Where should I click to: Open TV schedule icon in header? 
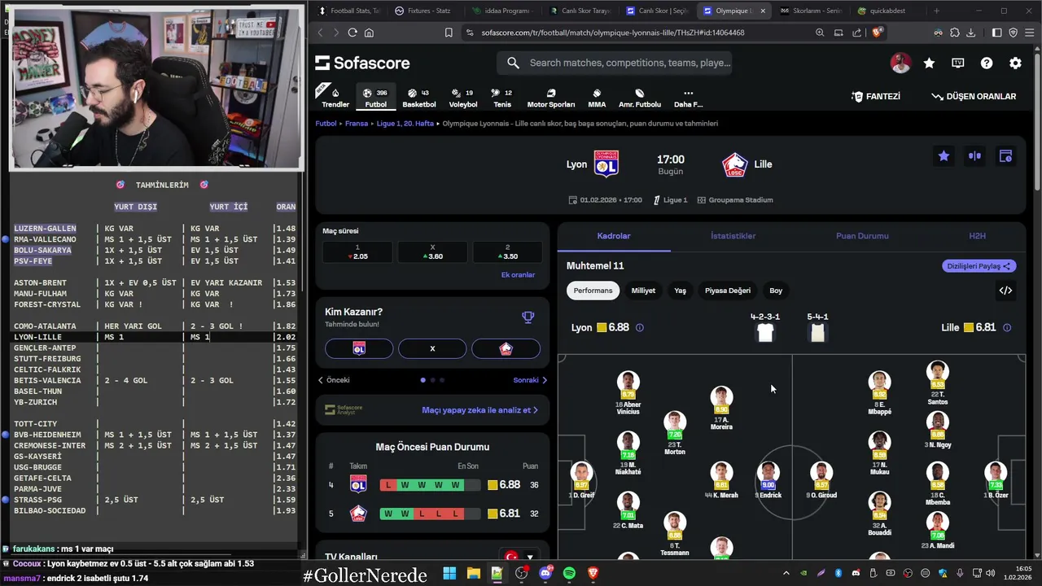(x=958, y=63)
